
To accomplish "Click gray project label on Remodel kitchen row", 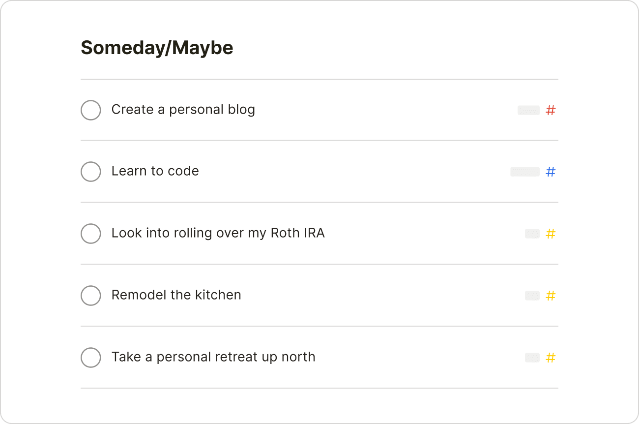I will 532,296.
